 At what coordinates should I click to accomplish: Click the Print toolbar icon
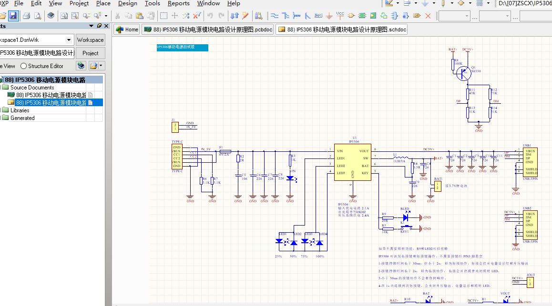pos(27,16)
